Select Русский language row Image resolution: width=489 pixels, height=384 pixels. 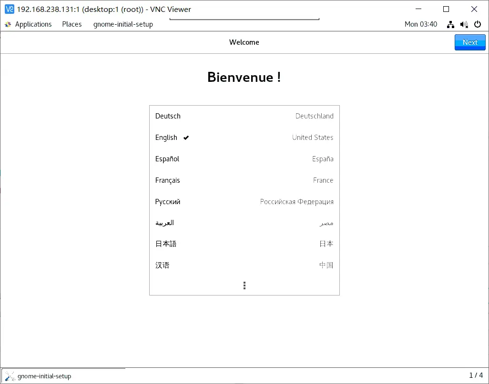(244, 202)
